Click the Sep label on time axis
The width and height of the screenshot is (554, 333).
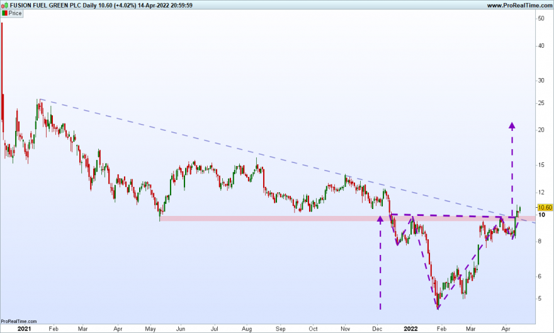(x=280, y=329)
